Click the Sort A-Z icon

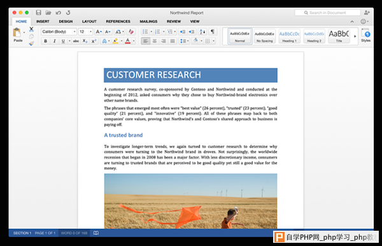point(202,32)
